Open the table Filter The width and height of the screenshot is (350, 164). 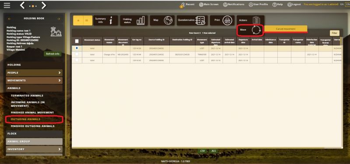[x=334, y=33]
